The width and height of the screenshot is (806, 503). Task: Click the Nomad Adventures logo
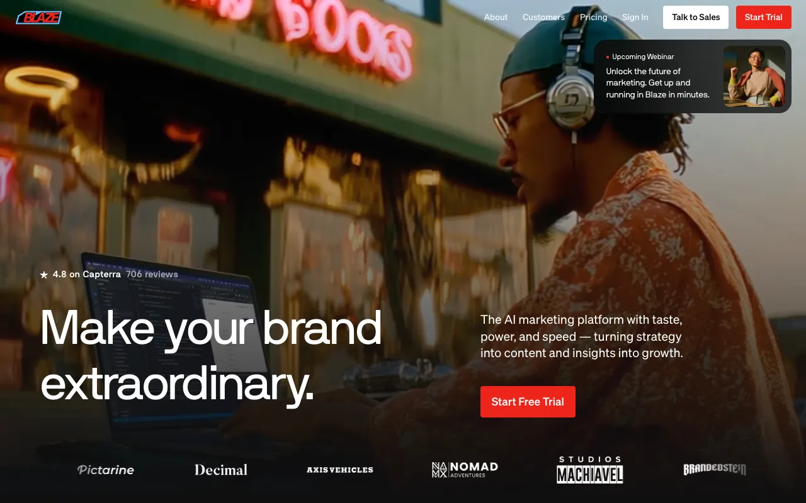pyautogui.click(x=465, y=470)
